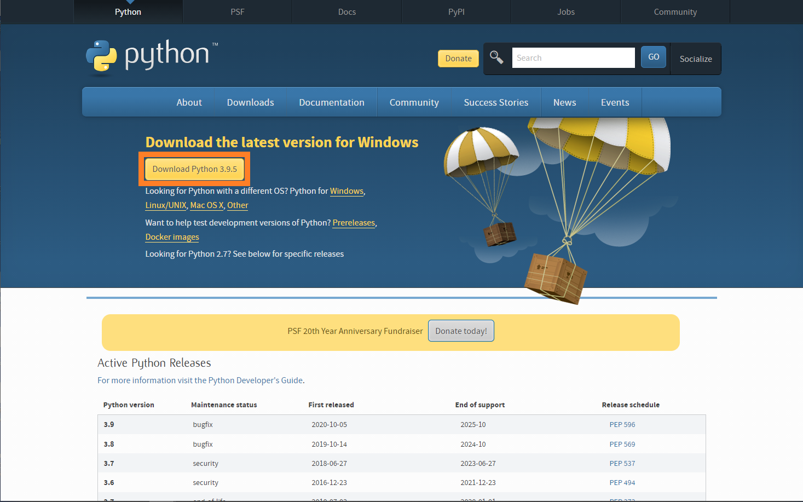Click the Active Python Releases heading

click(x=154, y=363)
